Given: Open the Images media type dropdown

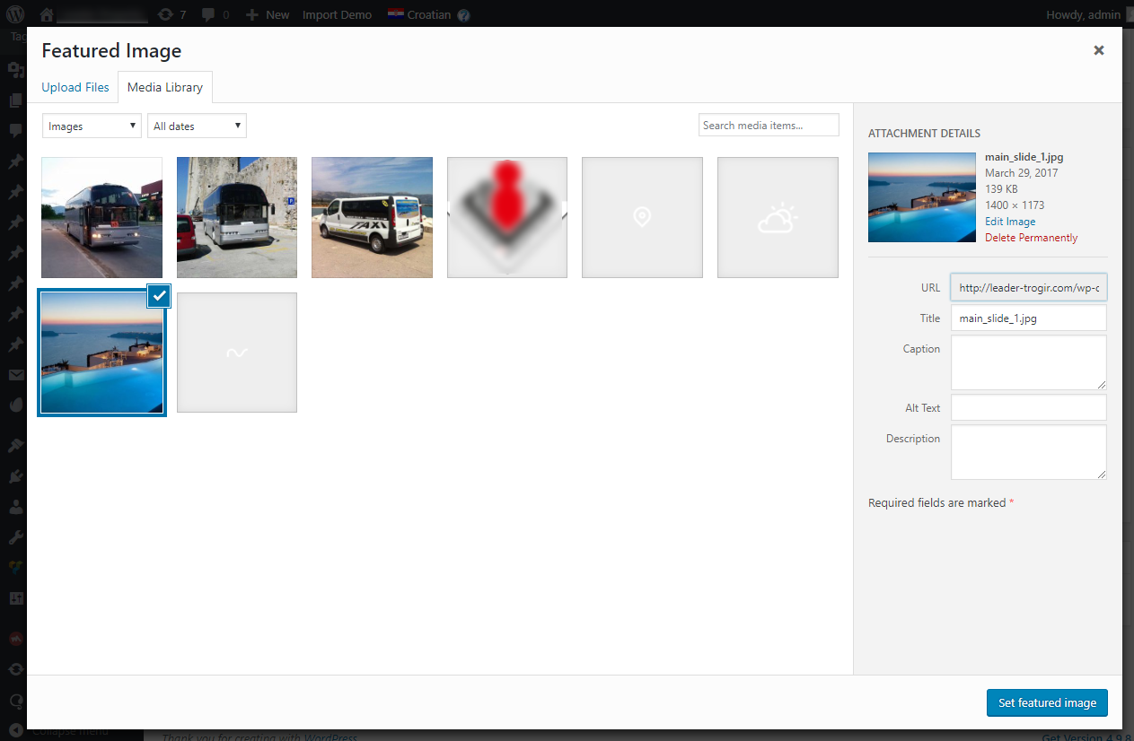Looking at the screenshot, I should tap(92, 126).
